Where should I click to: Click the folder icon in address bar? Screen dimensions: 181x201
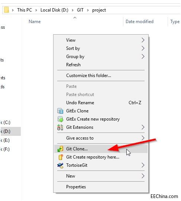click(6, 10)
